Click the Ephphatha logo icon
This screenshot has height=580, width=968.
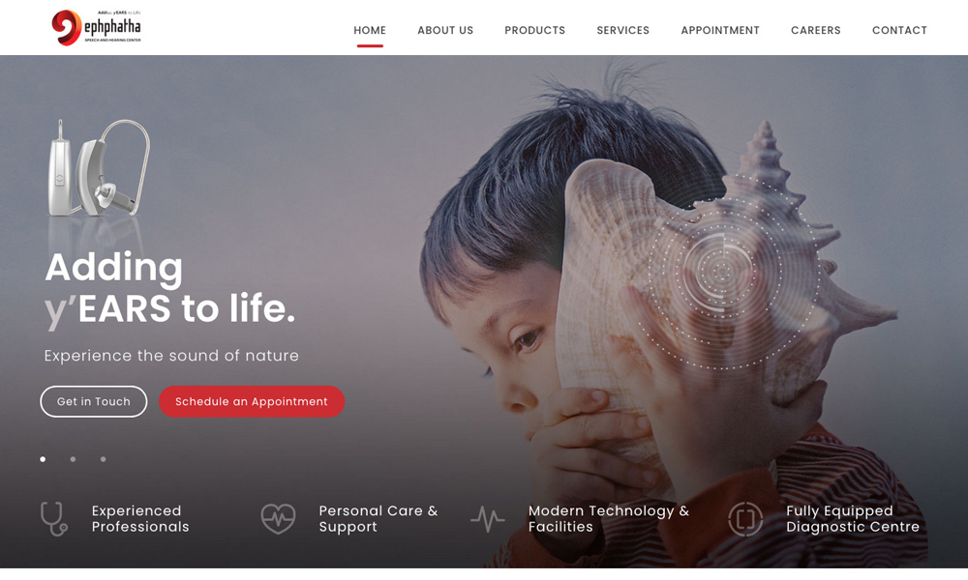pyautogui.click(x=66, y=28)
